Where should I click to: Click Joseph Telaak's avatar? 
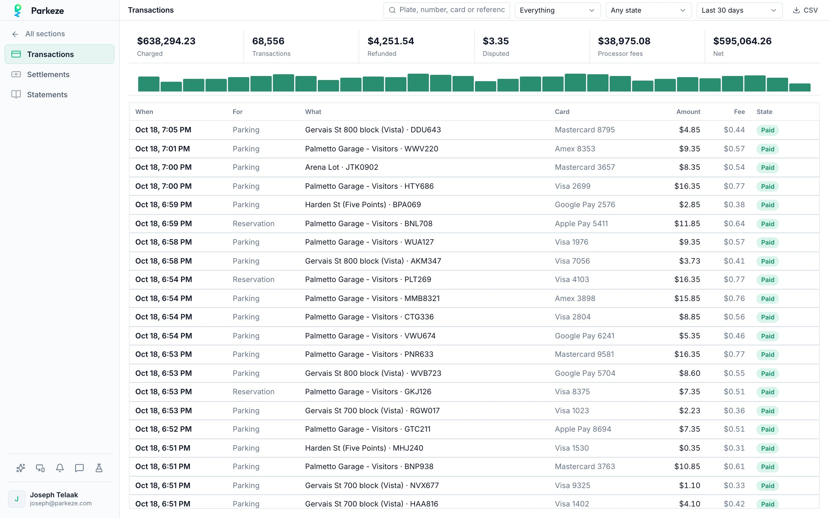(x=16, y=499)
